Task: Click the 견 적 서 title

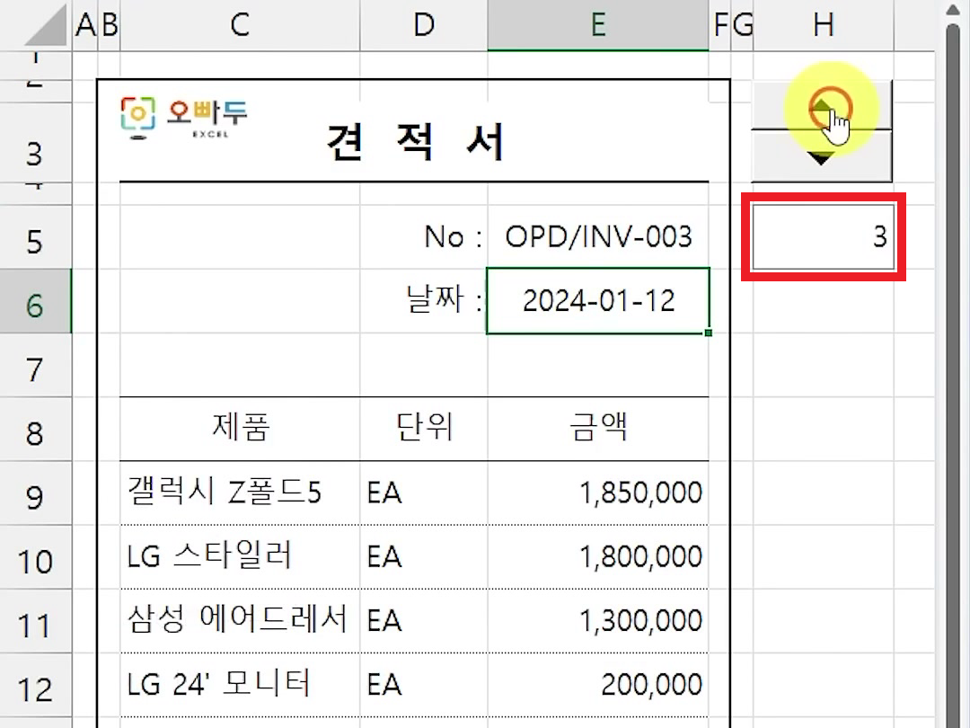Action: [415, 142]
